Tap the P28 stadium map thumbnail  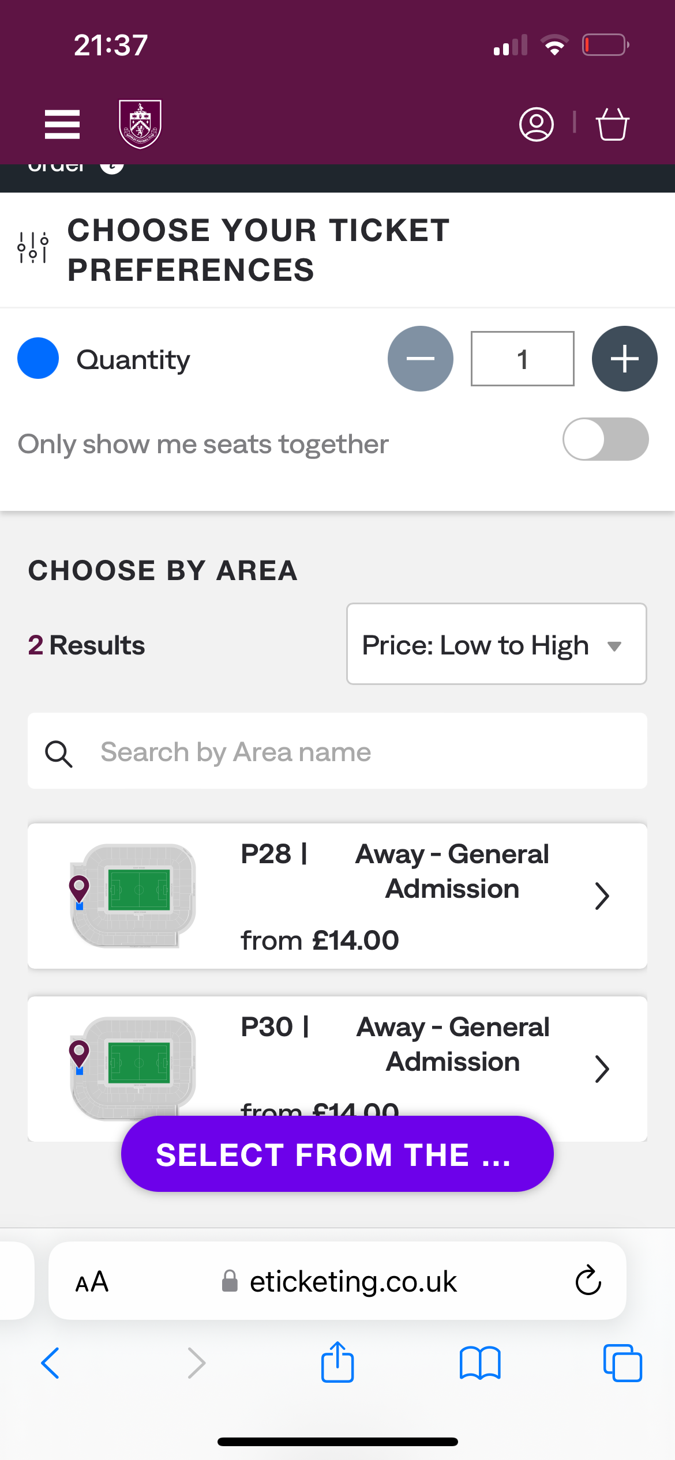point(133,895)
